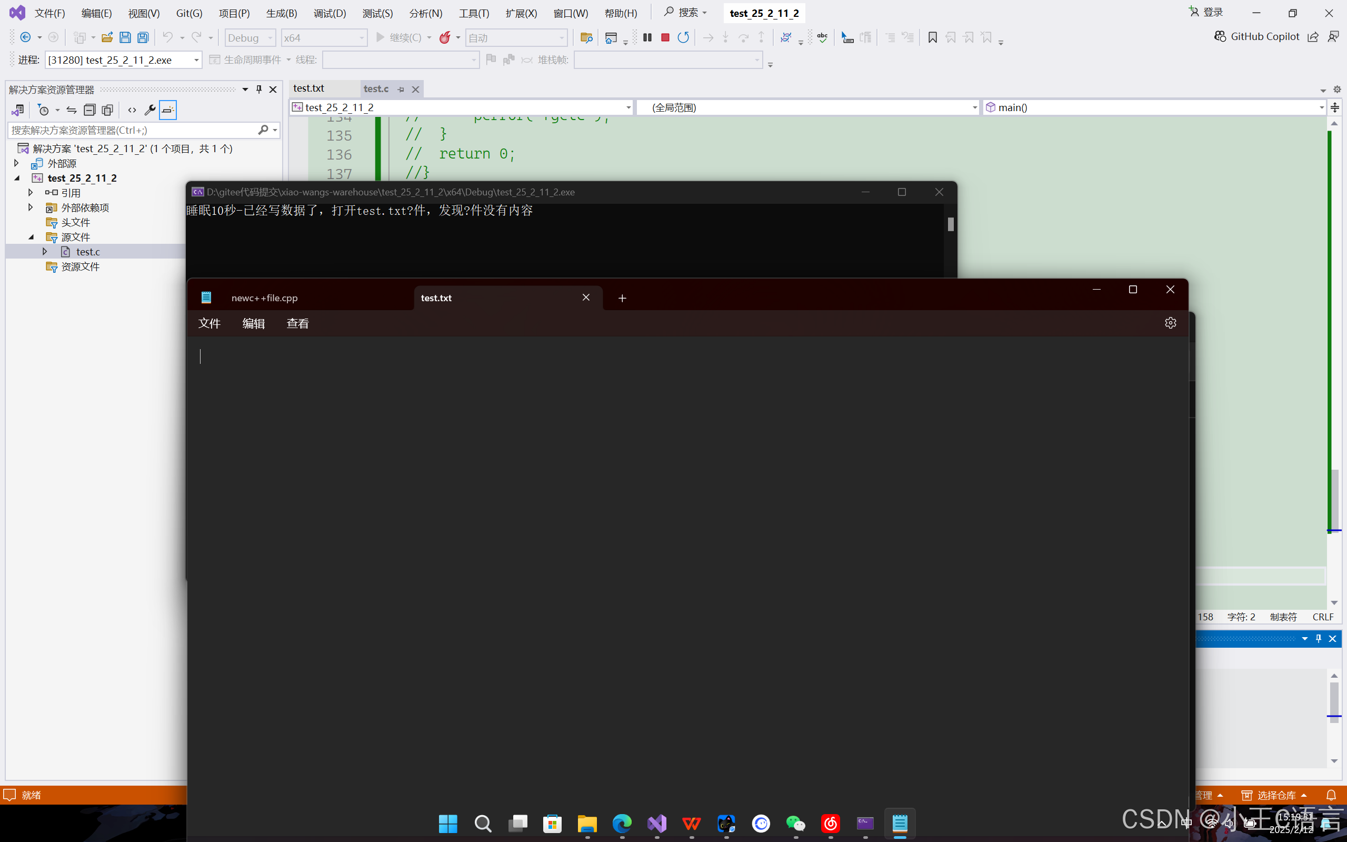Select the 资源文件 folder in the tree
Image resolution: width=1347 pixels, height=842 pixels.
click(80, 267)
